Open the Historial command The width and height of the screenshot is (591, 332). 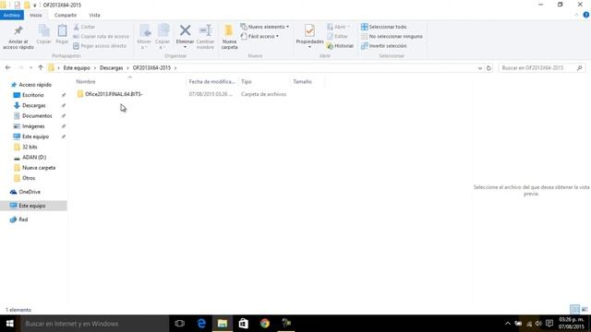pos(341,46)
